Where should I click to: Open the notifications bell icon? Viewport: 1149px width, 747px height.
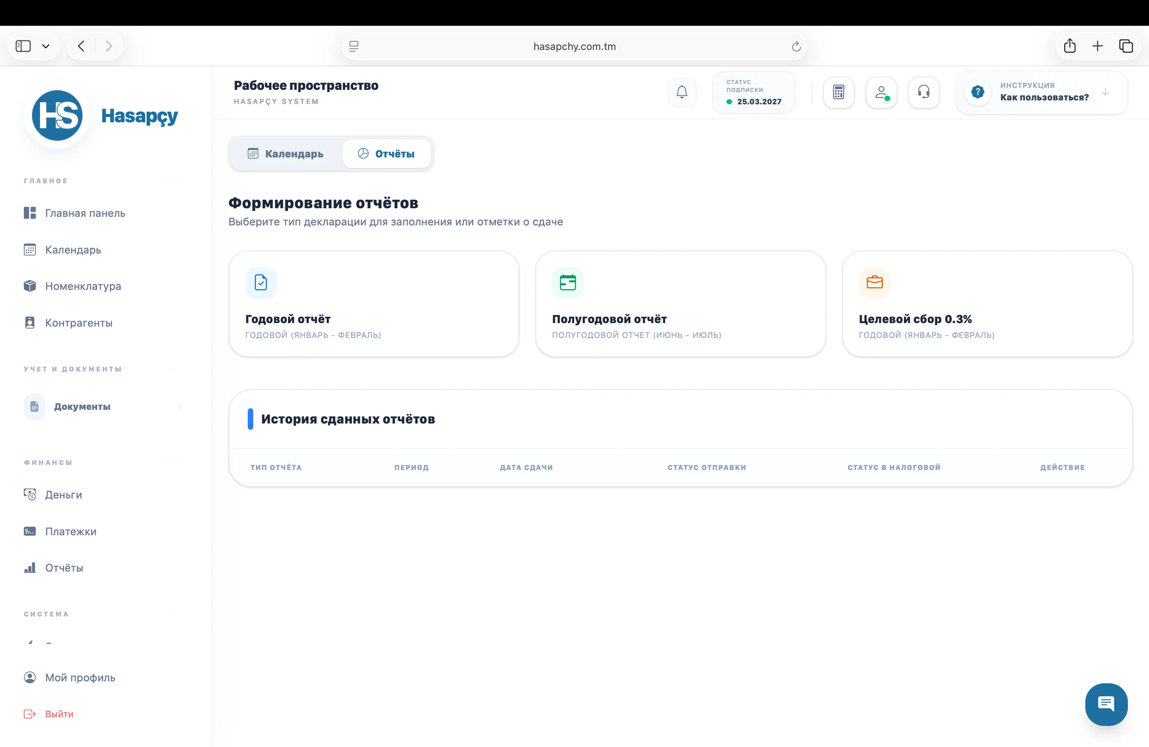[682, 92]
